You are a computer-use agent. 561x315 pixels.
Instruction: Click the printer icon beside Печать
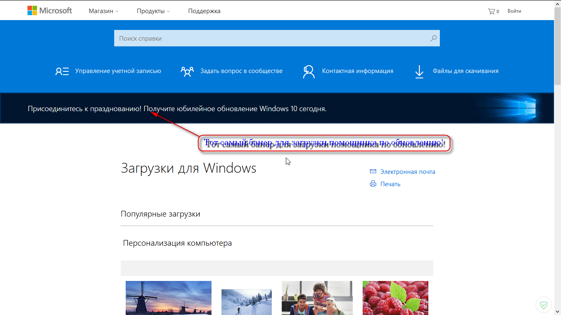tap(373, 184)
